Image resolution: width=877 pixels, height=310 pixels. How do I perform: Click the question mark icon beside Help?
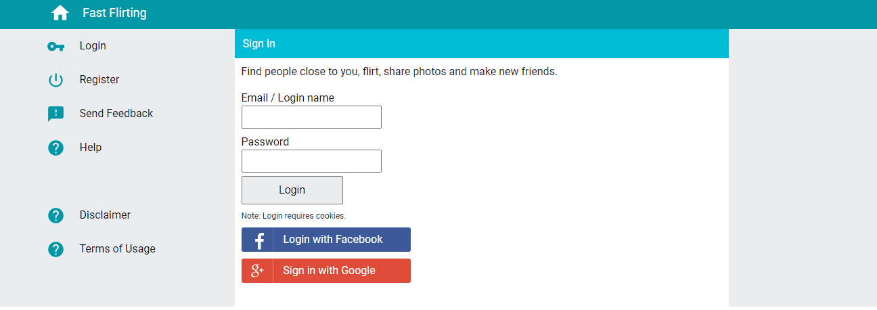point(55,148)
